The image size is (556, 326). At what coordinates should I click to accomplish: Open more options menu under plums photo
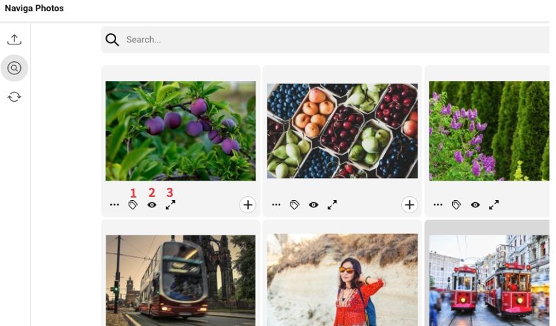coord(115,205)
